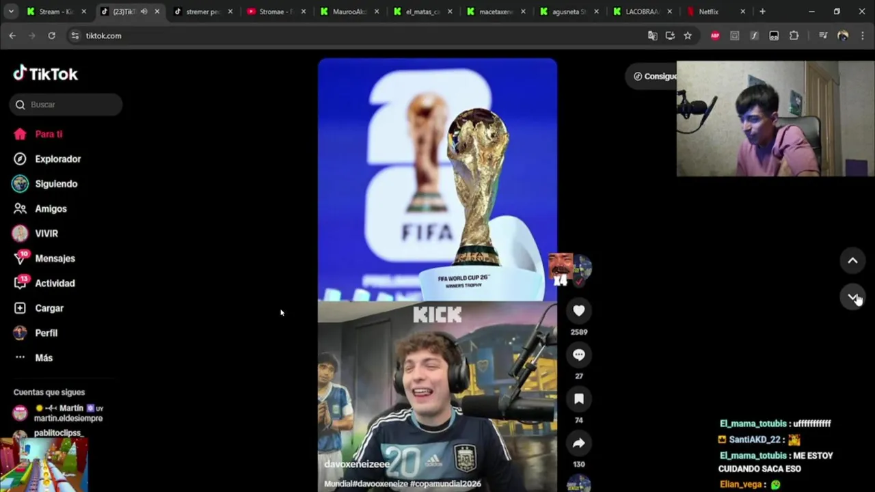Switch to MaurooAkd tab
875x492 pixels.
(350, 12)
